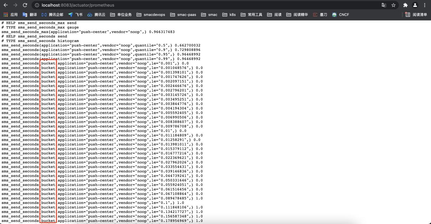The height and width of the screenshot is (224, 431).
Task: Expand the k8s bookmark folder
Action: 229,15
